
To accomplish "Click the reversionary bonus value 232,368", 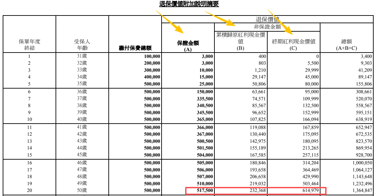I will (x=258, y=191).
